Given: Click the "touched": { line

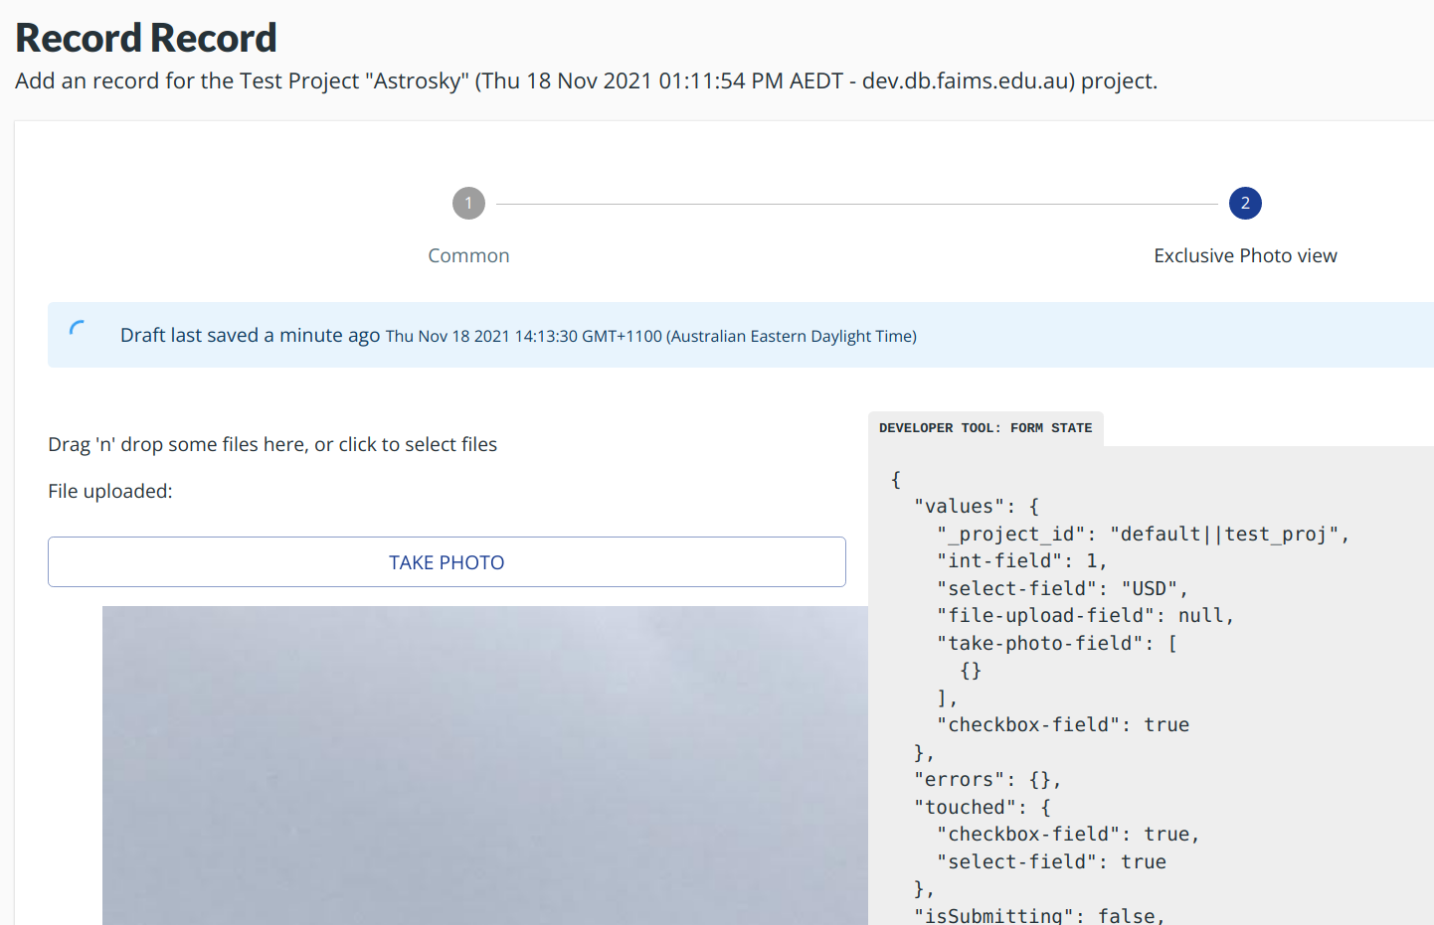Looking at the screenshot, I should [x=982, y=807].
